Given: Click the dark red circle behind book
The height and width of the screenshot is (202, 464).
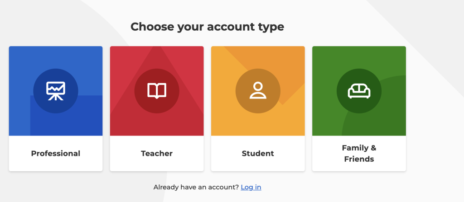Looking at the screenshot, I should [157, 91].
